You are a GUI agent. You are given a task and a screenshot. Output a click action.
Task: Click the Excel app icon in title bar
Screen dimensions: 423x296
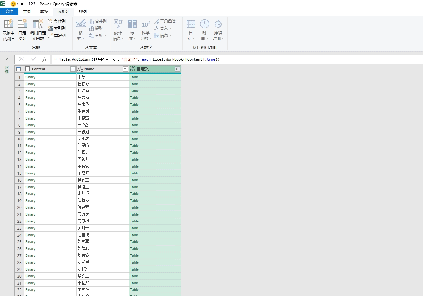coord(3,4)
